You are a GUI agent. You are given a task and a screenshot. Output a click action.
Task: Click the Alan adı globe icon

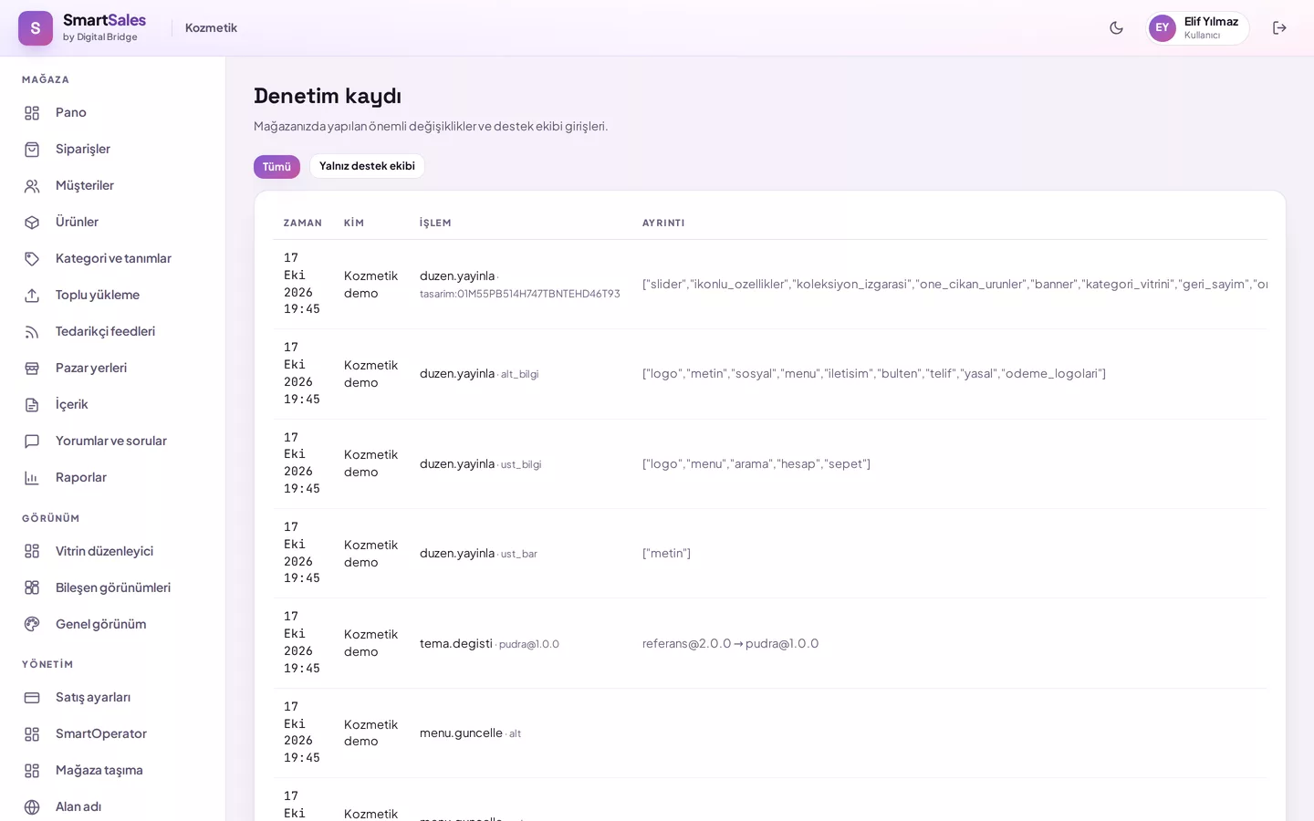(x=32, y=807)
